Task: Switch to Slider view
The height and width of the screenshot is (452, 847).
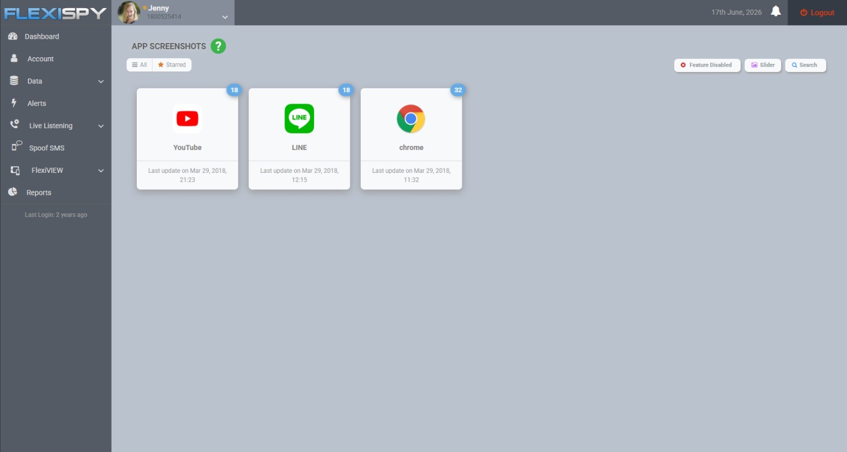Action: coord(763,65)
